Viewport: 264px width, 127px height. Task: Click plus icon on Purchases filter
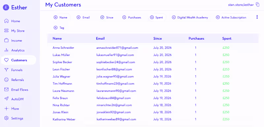(x=124, y=17)
